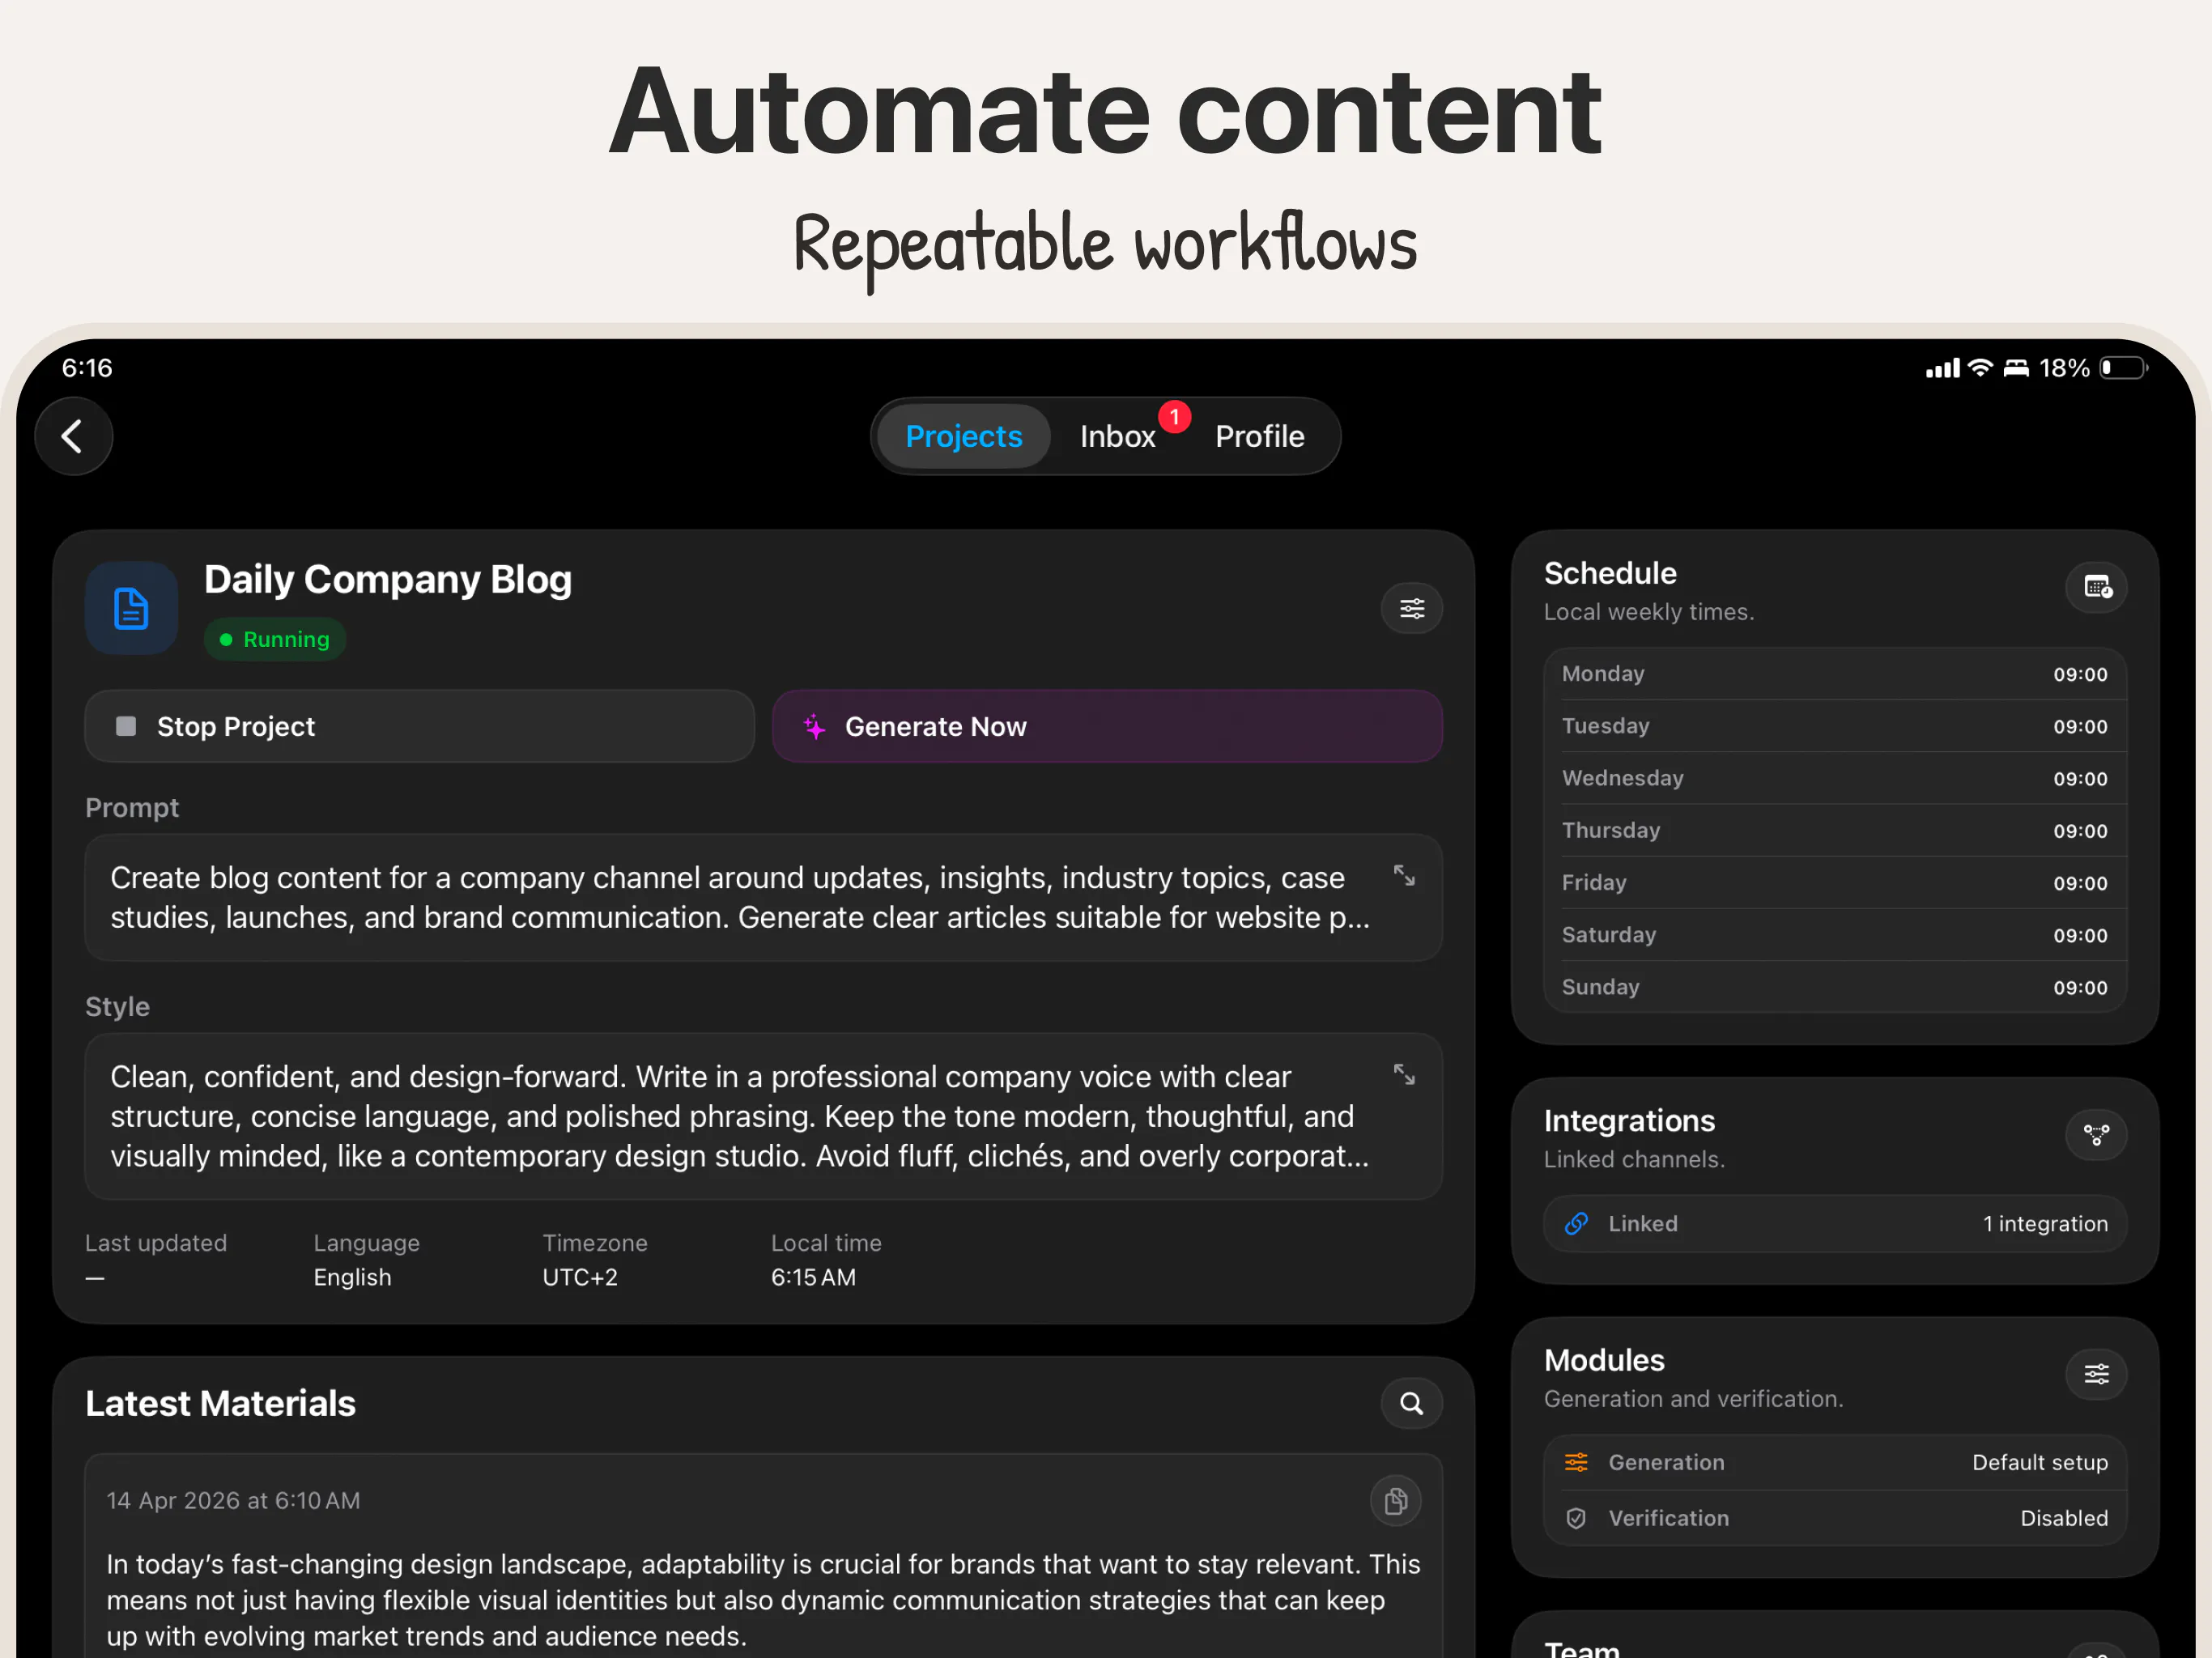Image resolution: width=2212 pixels, height=1658 pixels.
Task: Select the Sunday 09:00 schedule row
Action: (x=1834, y=987)
